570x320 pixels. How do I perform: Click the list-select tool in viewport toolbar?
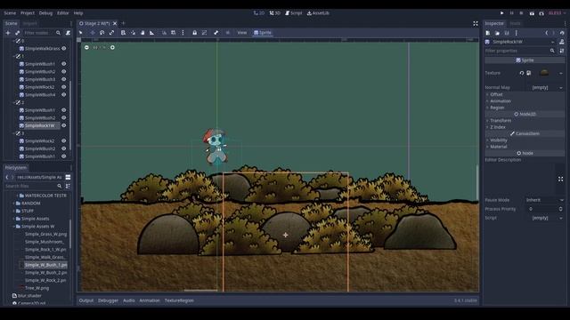[x=123, y=33]
